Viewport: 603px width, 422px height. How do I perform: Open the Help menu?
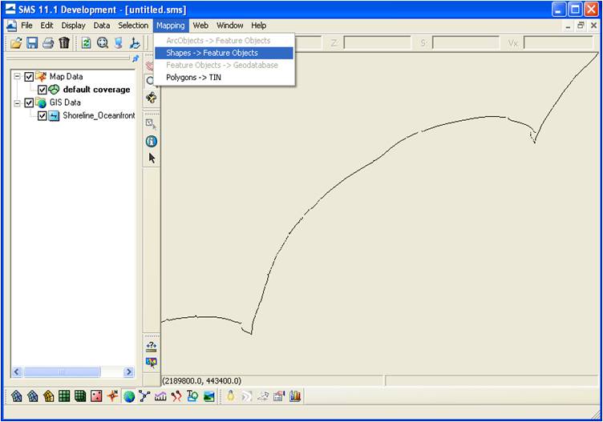(259, 26)
